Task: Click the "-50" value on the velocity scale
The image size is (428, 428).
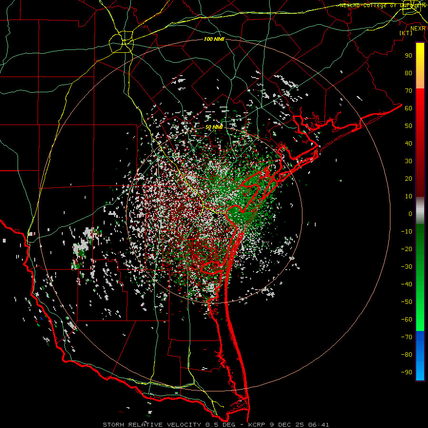Action: point(407,302)
